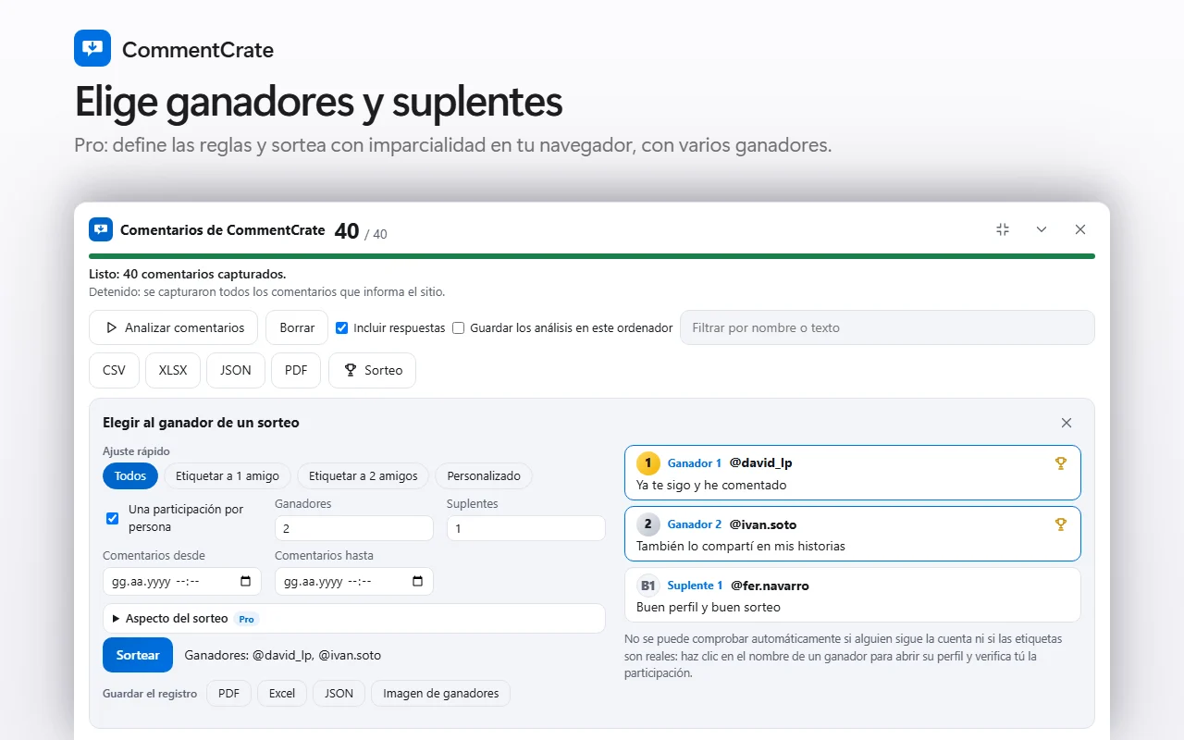This screenshot has height=740, width=1184.
Task: Collapse the panel using the chevron-down icon
Action: coord(1042,229)
